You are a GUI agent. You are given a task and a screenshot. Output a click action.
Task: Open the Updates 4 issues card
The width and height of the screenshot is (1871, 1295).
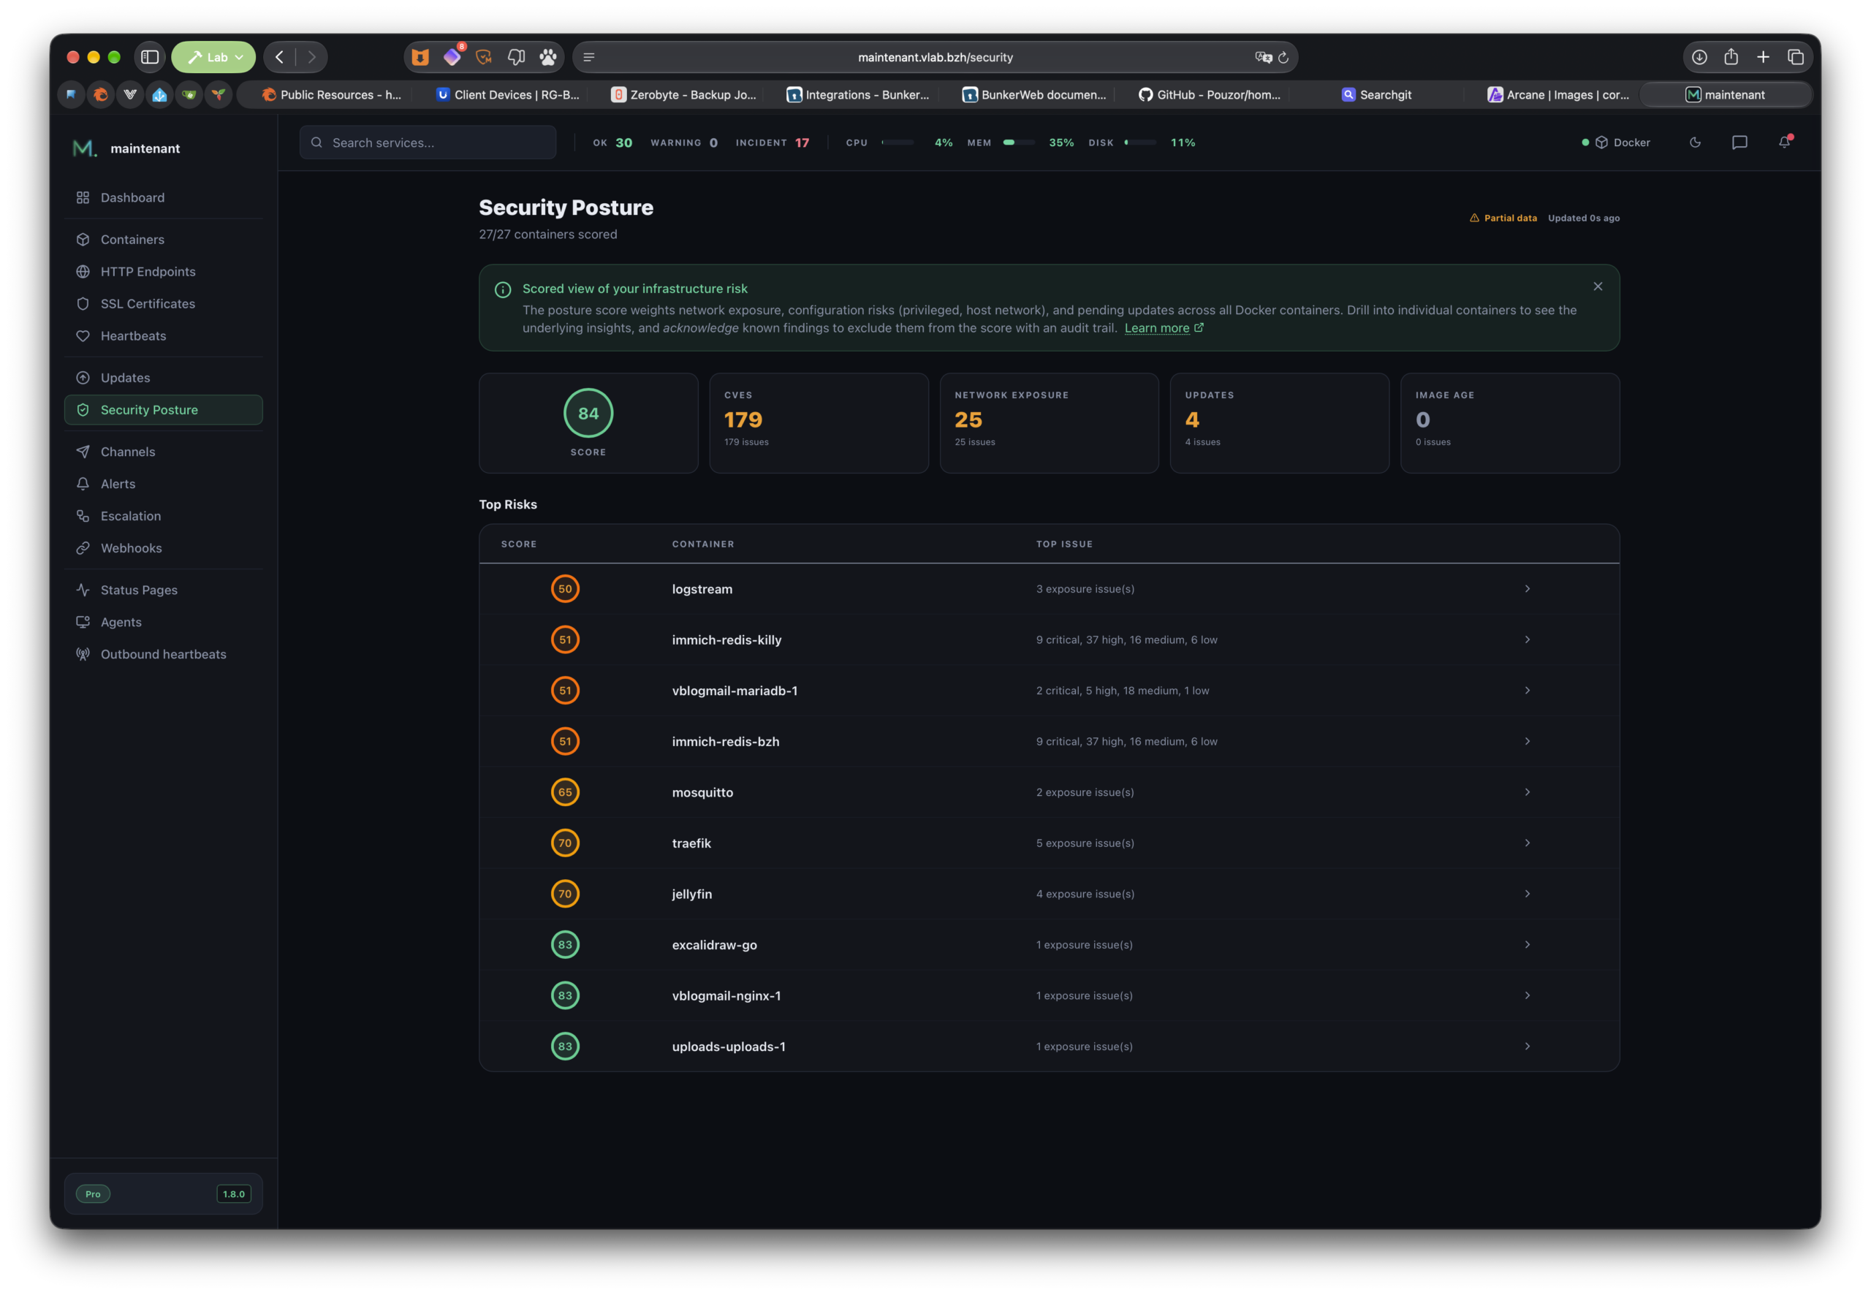(x=1280, y=422)
